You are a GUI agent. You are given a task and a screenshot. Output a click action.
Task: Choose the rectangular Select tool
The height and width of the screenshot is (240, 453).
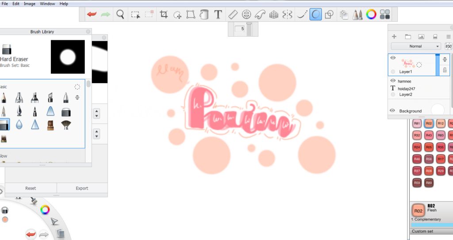135,15
